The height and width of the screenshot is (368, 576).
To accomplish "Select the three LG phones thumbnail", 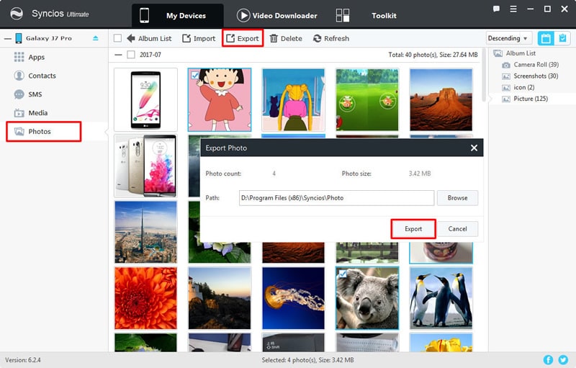I will point(146,166).
